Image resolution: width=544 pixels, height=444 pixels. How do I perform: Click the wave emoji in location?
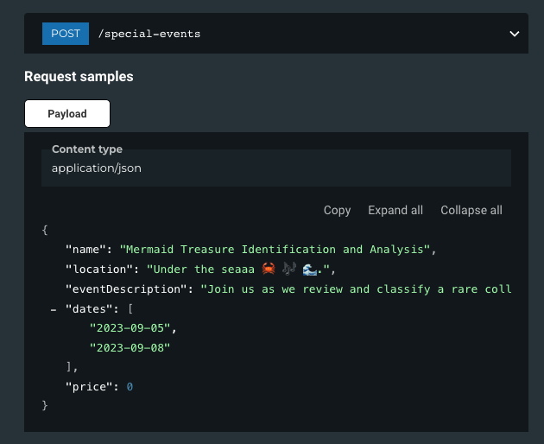309,270
